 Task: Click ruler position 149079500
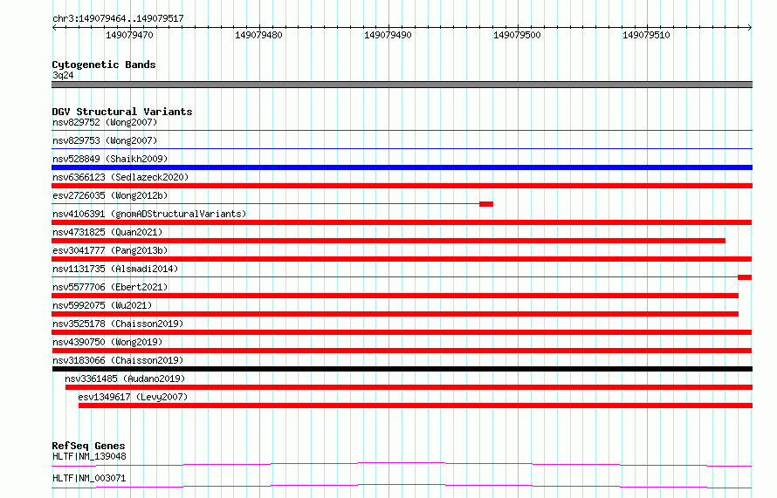[517, 35]
